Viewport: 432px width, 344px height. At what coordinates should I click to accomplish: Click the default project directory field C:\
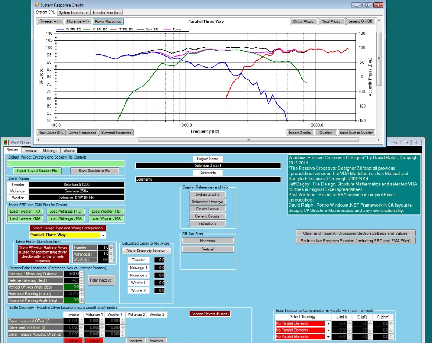[x=65, y=163]
